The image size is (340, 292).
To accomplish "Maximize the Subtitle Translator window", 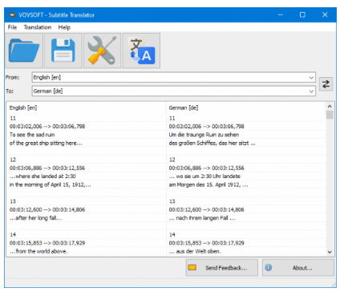I will point(302,14).
